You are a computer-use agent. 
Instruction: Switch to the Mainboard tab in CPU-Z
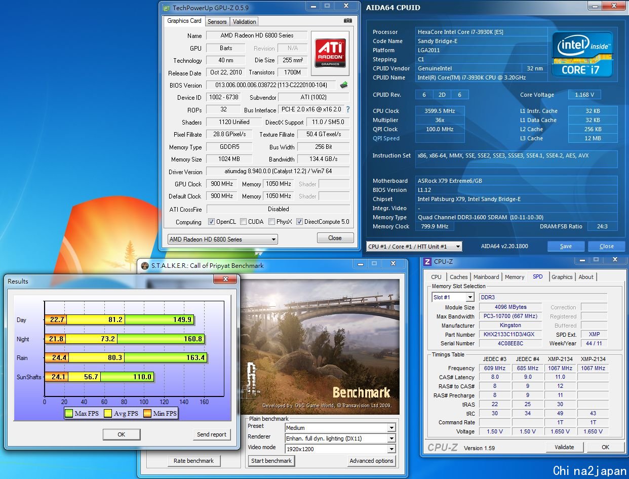(x=486, y=277)
